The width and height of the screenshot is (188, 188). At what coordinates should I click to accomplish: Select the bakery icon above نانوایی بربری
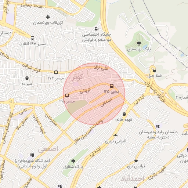click(x=115, y=135)
